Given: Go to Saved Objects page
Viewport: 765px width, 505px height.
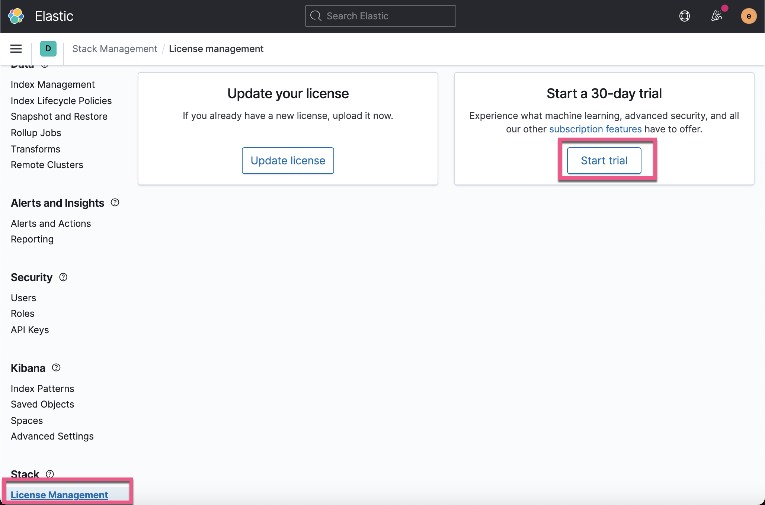Looking at the screenshot, I should pyautogui.click(x=42, y=404).
